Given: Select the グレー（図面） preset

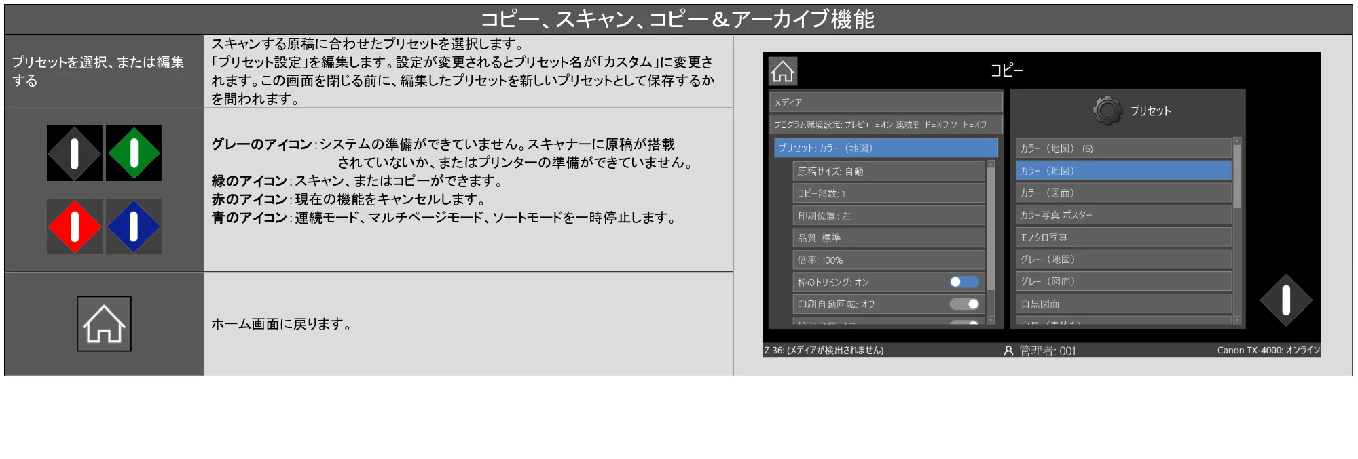Looking at the screenshot, I should click(x=1123, y=281).
